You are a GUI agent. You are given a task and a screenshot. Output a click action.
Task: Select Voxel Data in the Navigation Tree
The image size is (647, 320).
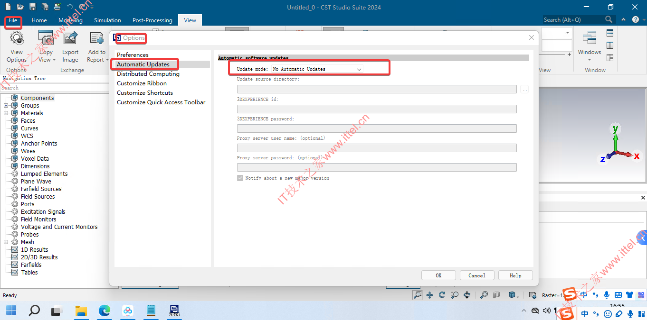click(x=35, y=159)
